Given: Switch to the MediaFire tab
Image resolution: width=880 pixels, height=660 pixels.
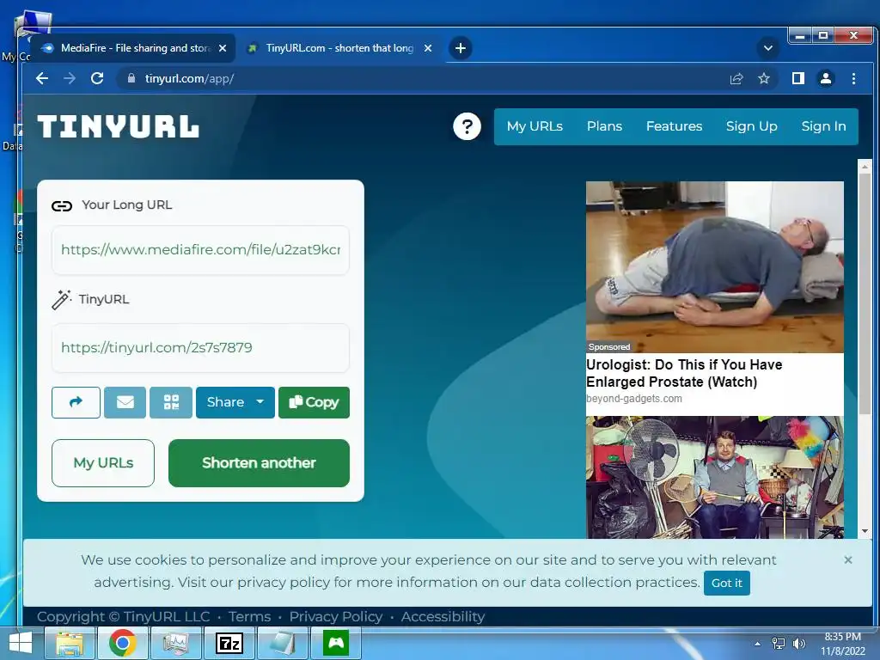Looking at the screenshot, I should click(131, 48).
